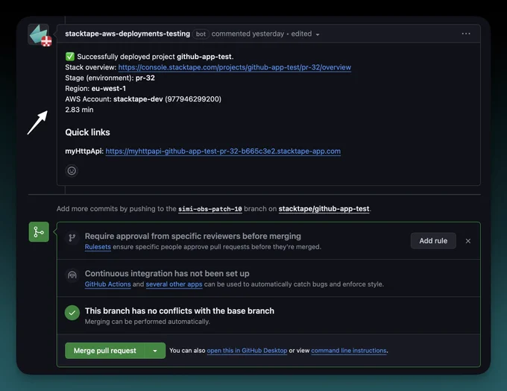Open the Rulesets link
507x391 pixels.
click(x=98, y=247)
